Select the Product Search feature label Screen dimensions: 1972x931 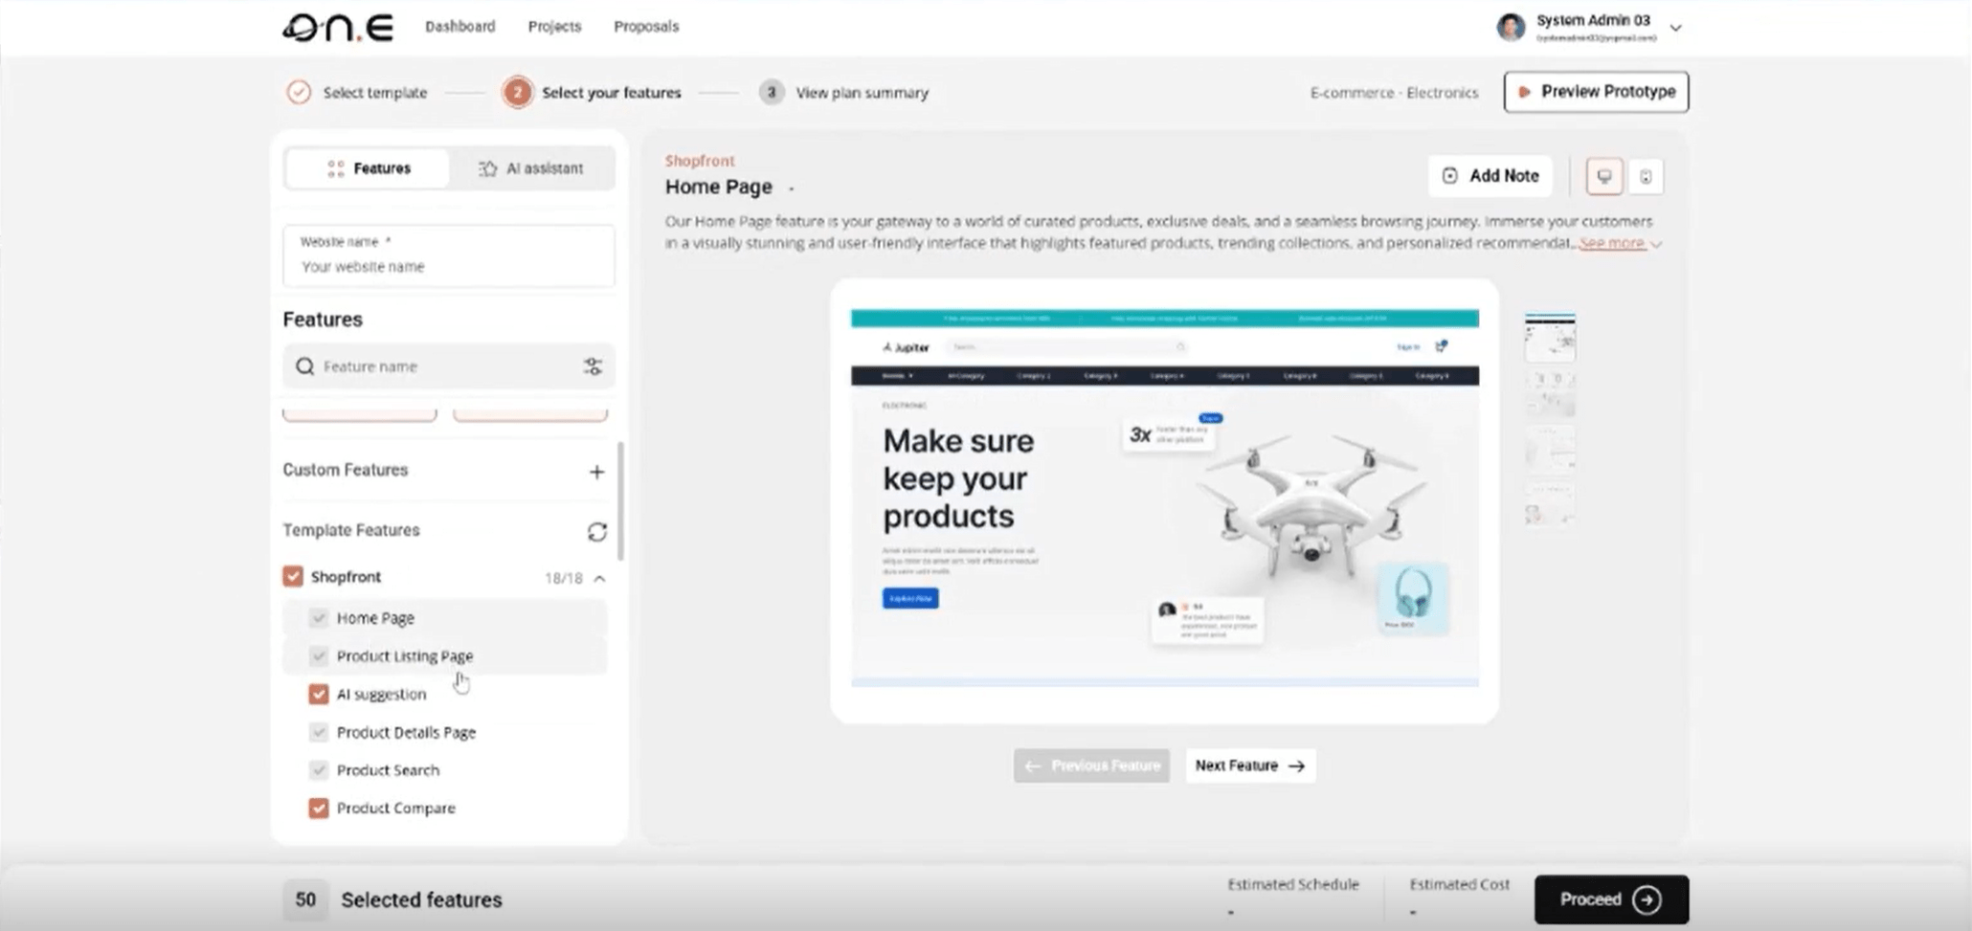point(388,770)
